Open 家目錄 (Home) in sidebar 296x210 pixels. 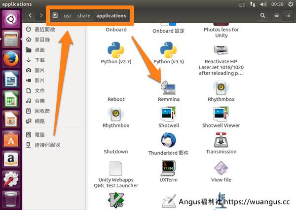(x=54, y=40)
